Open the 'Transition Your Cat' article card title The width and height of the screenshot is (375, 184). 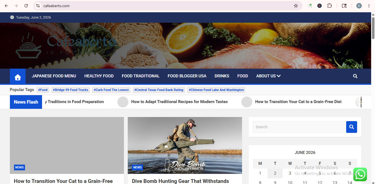[63, 181]
